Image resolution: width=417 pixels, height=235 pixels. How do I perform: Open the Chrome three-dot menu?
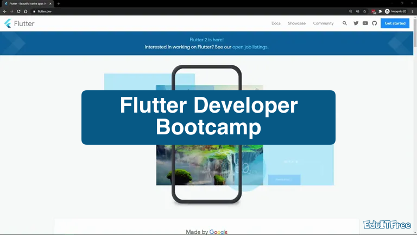[412, 11]
